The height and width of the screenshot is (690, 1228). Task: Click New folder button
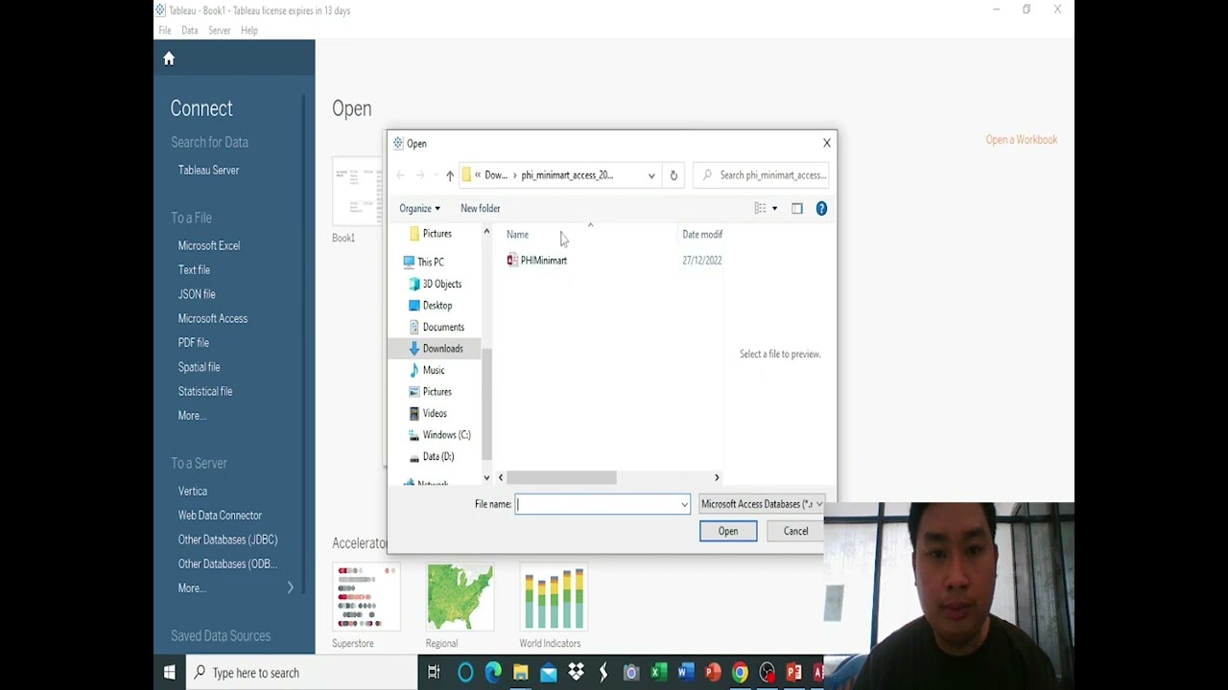pos(480,208)
